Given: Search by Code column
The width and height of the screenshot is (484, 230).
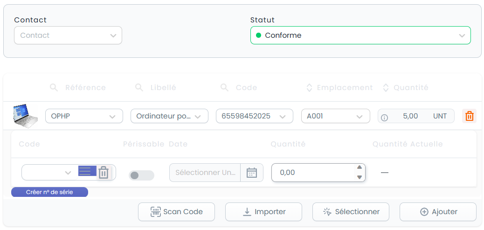Looking at the screenshot, I should click(224, 87).
